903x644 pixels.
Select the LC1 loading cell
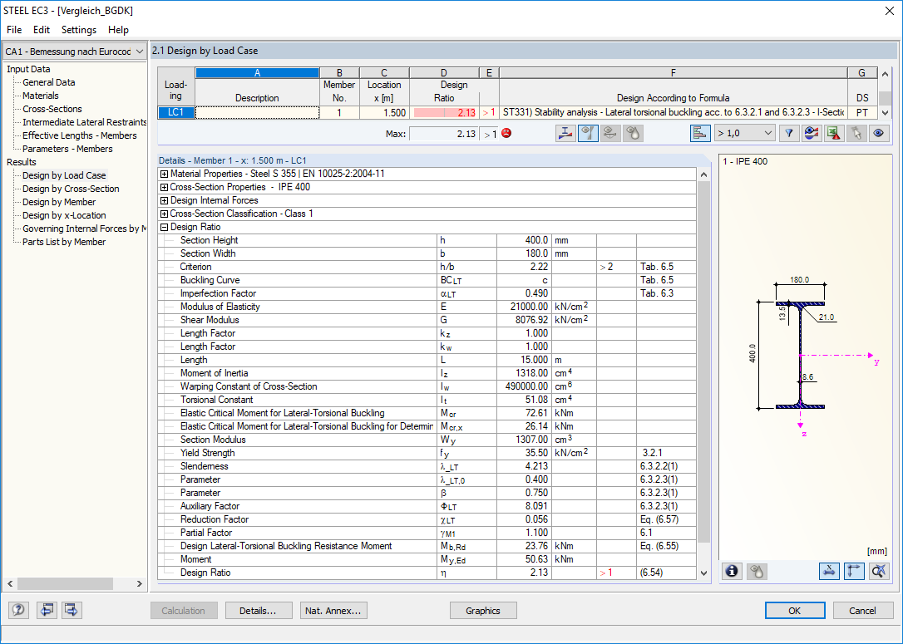175,113
